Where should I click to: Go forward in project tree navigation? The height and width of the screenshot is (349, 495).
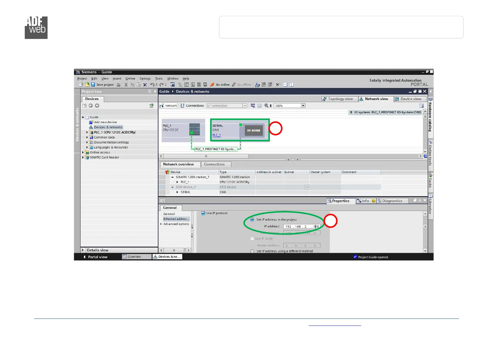tap(97, 106)
